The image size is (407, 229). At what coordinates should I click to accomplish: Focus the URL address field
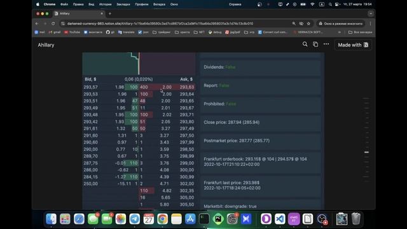pos(160,24)
